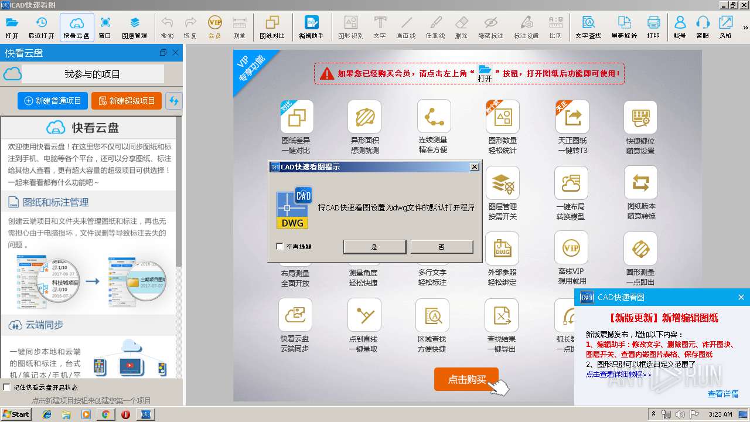Click 否 in the CAD prompt dialog
750x422 pixels.
(x=442, y=247)
